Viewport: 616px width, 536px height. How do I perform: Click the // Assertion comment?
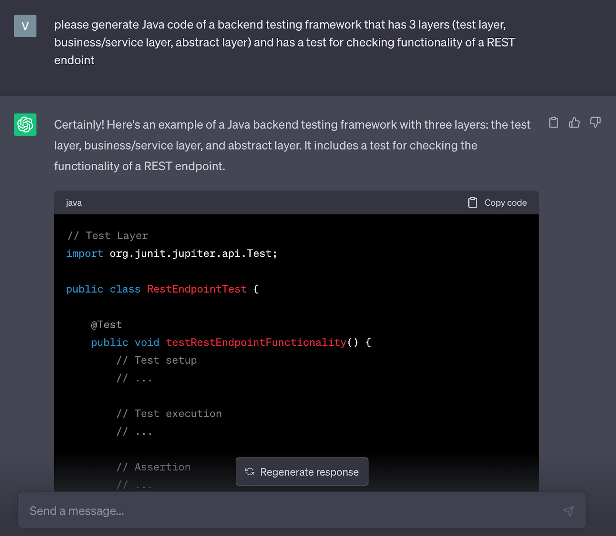coord(154,467)
